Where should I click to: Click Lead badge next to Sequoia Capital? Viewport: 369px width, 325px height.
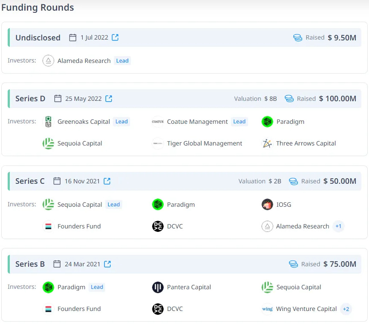[114, 205]
